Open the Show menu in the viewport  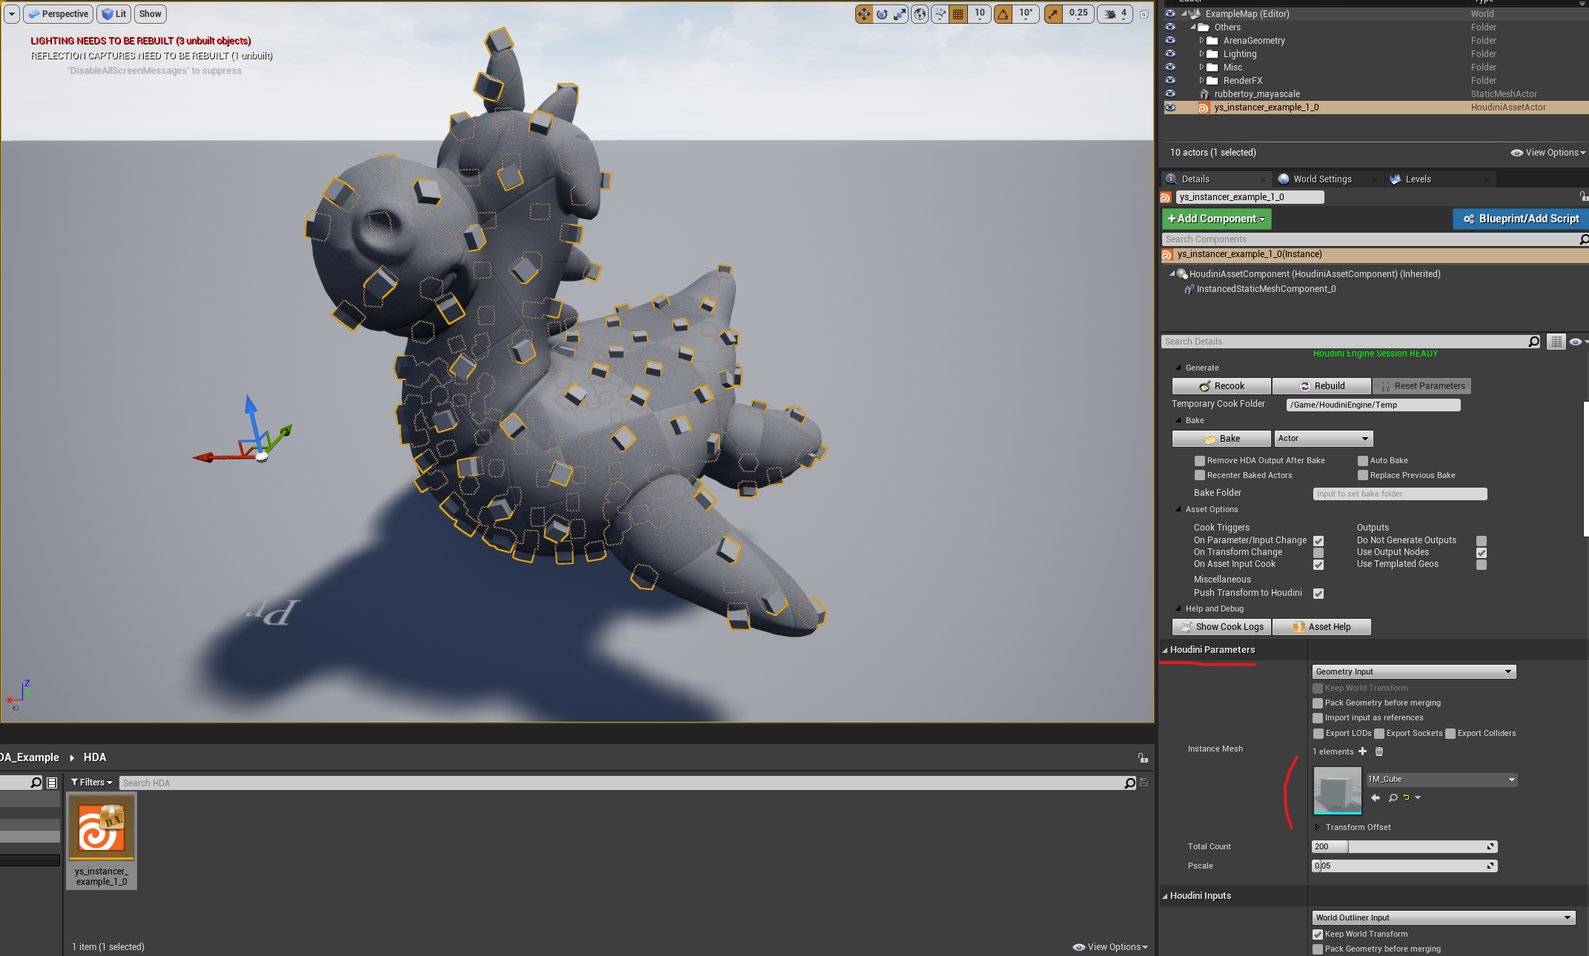[150, 13]
